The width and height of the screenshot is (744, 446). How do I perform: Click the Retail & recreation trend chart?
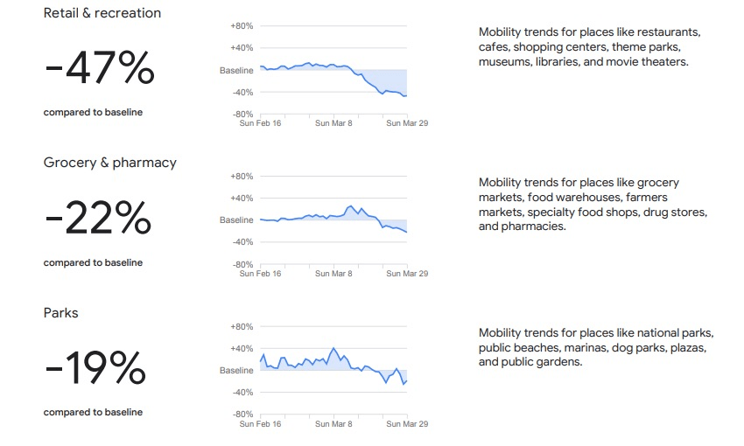click(333, 70)
